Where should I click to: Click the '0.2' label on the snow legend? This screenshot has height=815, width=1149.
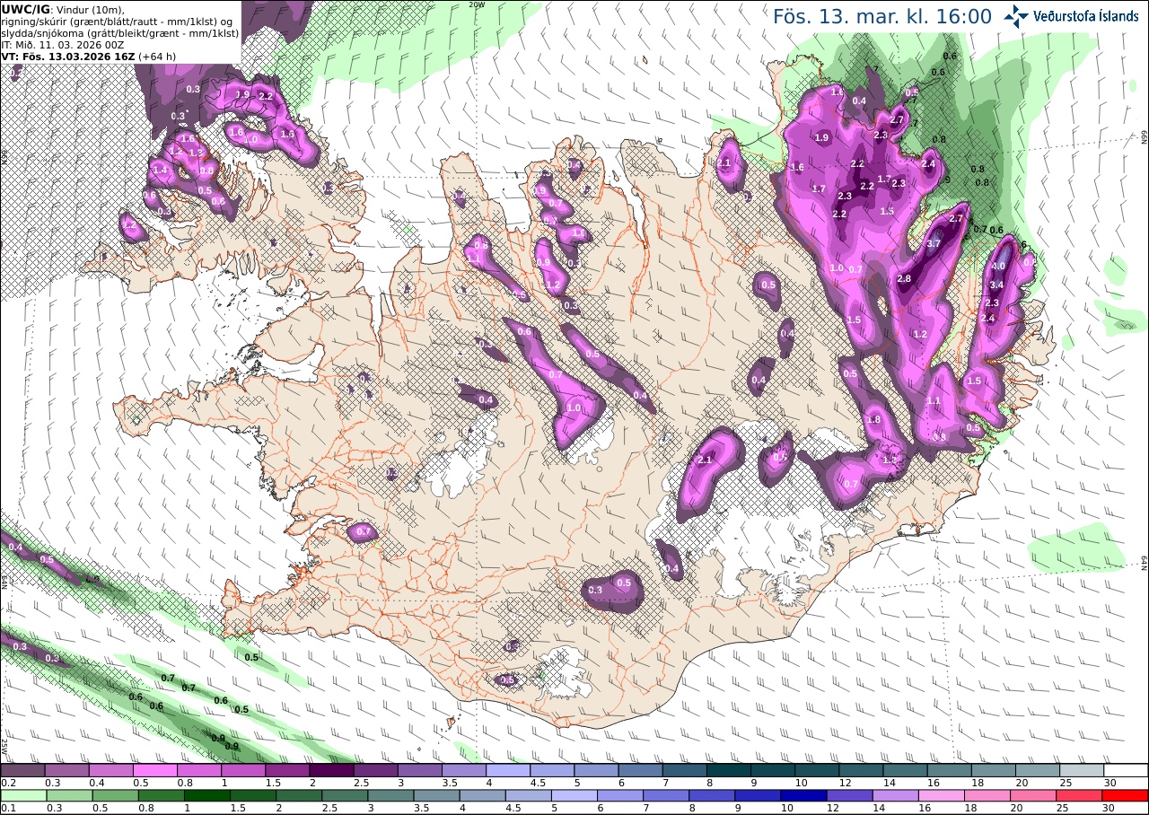pos(7,783)
